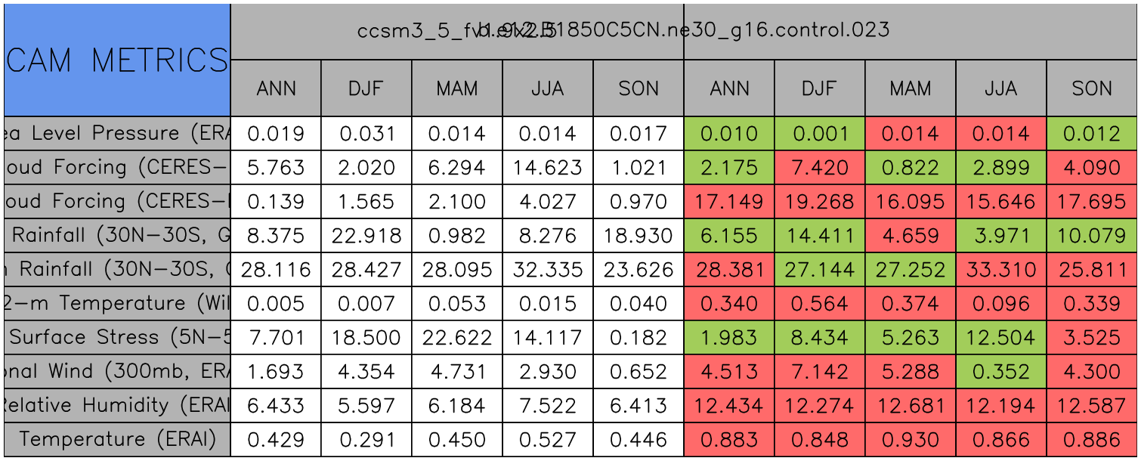
Task: Click the Temperature (ERAI) row label
Action: pos(116,439)
